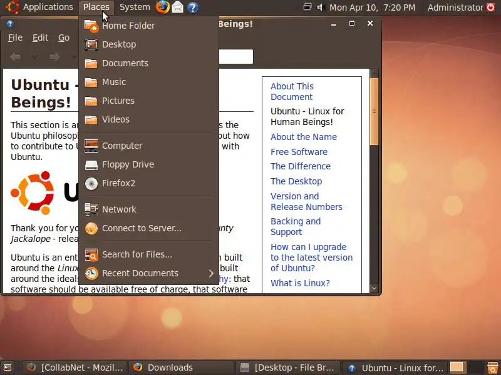Image resolution: width=501 pixels, height=375 pixels.
Task: Open the Backing and Support link
Action: click(296, 226)
